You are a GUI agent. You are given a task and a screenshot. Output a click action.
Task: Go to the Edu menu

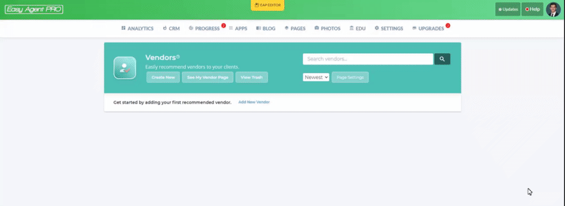coord(358,28)
